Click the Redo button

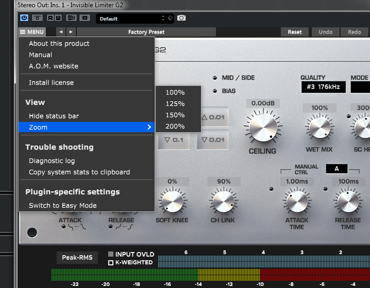tap(354, 32)
